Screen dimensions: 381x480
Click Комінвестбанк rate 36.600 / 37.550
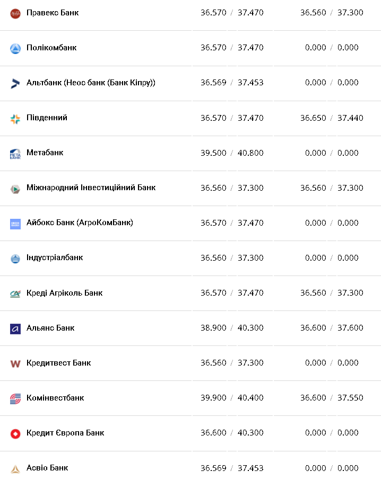[x=332, y=398]
